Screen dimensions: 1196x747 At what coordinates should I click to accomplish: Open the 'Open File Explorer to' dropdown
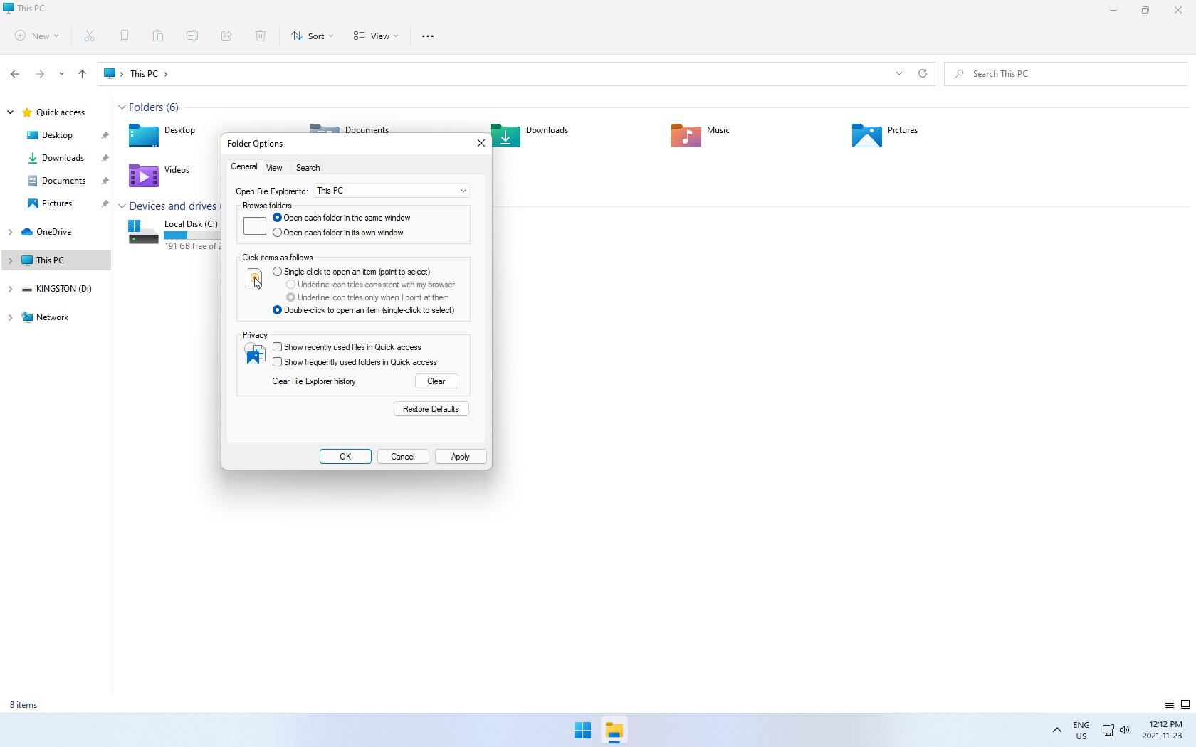[392, 191]
